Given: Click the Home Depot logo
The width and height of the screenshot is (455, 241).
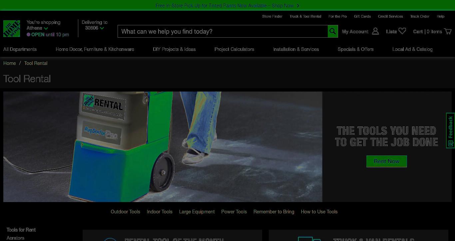Looking at the screenshot, I should click(x=12, y=28).
